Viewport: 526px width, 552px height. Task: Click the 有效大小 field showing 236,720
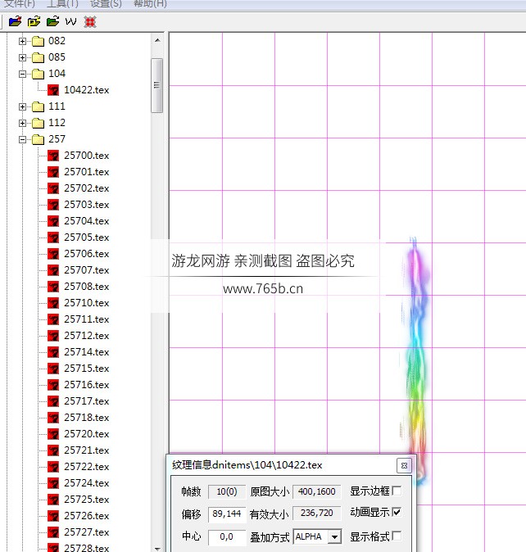317,514
